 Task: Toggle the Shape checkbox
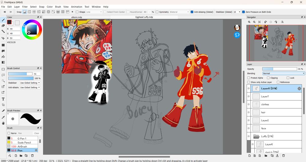coord(77,12)
